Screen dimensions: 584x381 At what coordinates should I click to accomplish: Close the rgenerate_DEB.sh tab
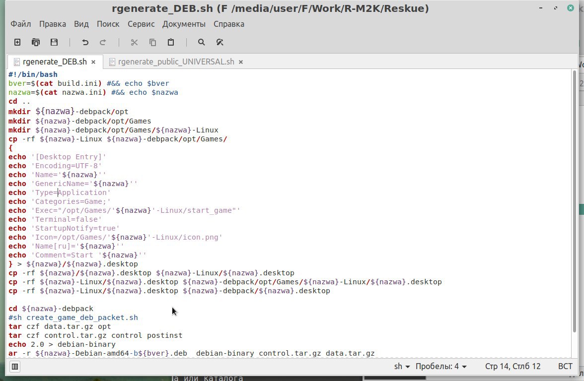(93, 62)
